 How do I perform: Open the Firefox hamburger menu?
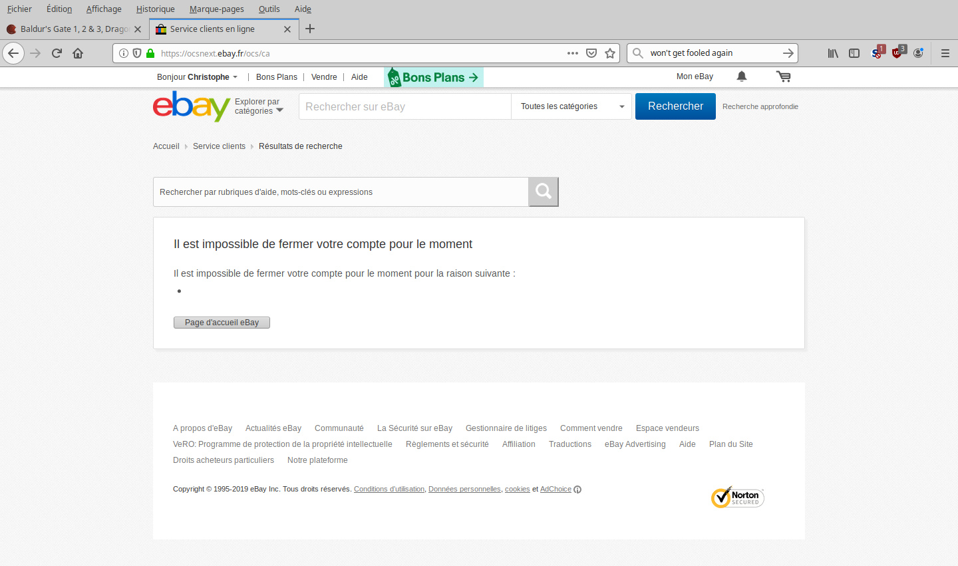click(945, 53)
